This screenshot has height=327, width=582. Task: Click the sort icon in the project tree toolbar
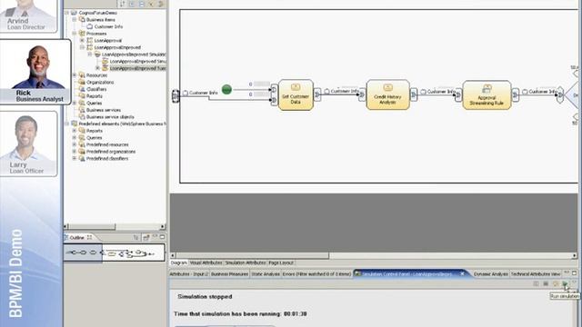[123, 4]
